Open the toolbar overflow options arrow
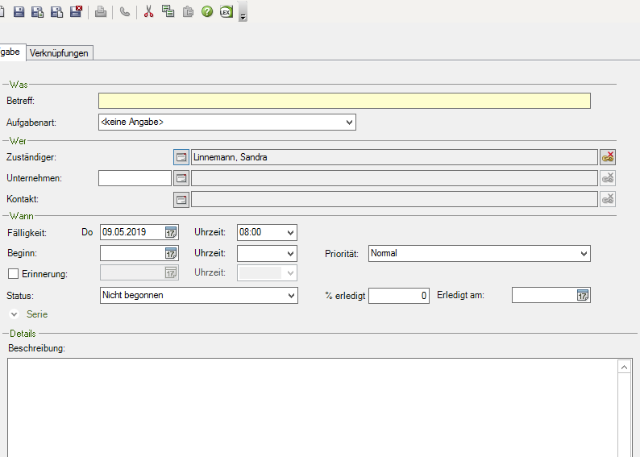The height and width of the screenshot is (457, 640). click(x=243, y=16)
